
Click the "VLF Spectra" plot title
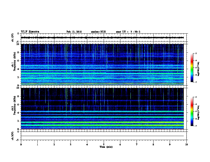[30, 32]
